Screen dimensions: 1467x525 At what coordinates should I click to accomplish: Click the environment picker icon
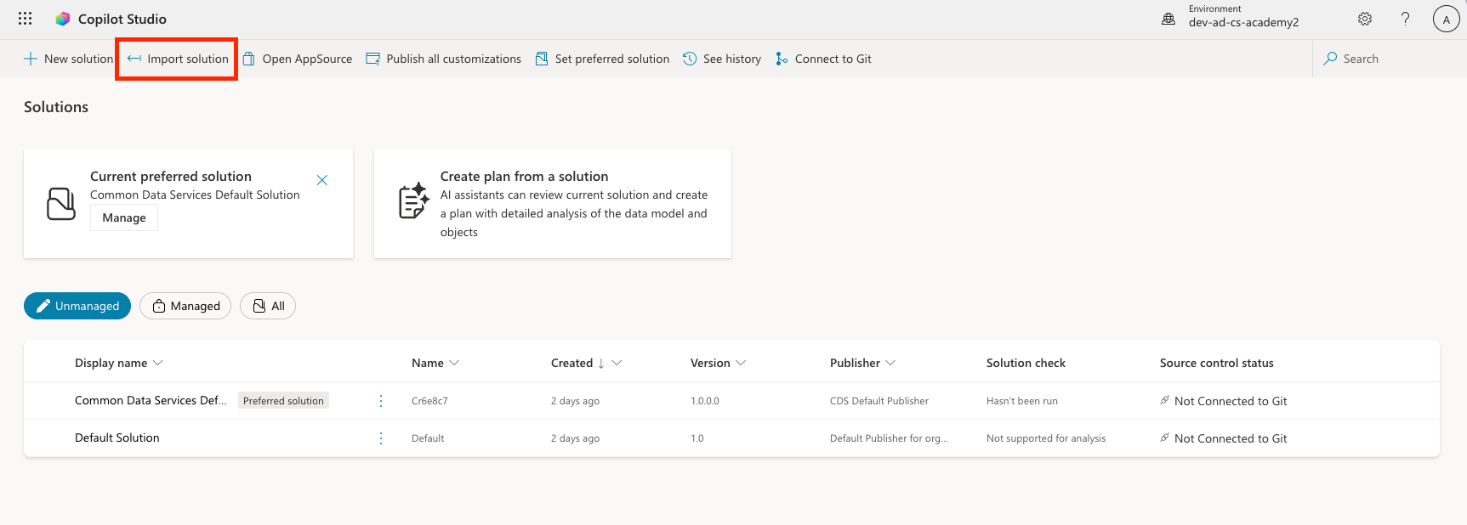click(1168, 19)
